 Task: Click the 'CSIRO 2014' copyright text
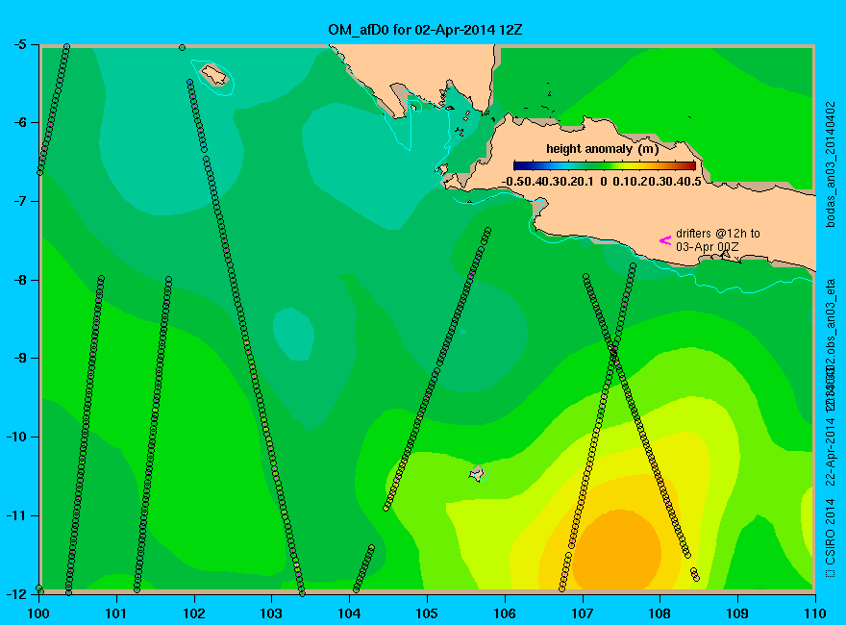(x=831, y=537)
